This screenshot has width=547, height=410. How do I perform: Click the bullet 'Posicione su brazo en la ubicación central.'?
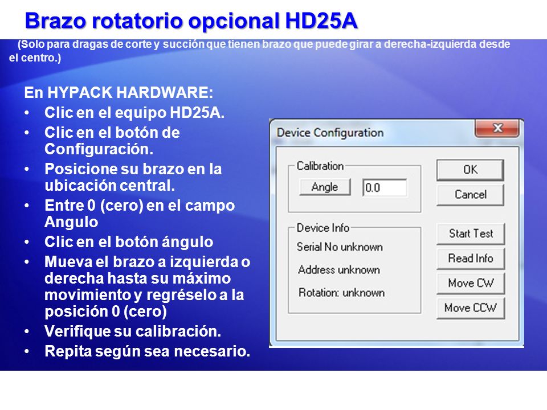(x=133, y=177)
